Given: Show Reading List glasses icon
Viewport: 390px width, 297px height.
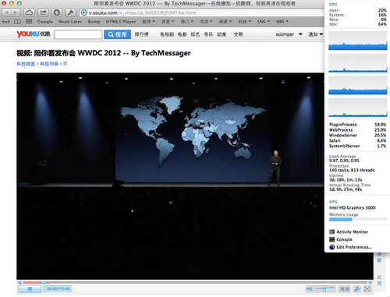Looking at the screenshot, I should point(6,22).
